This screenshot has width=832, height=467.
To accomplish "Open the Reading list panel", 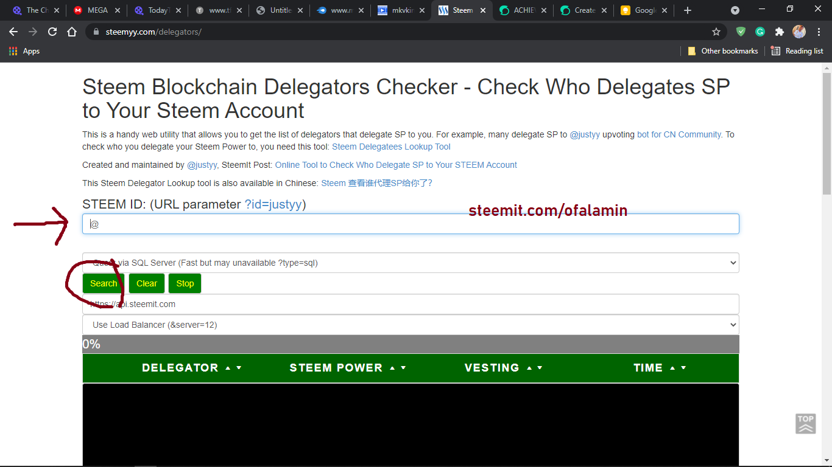I will point(797,51).
